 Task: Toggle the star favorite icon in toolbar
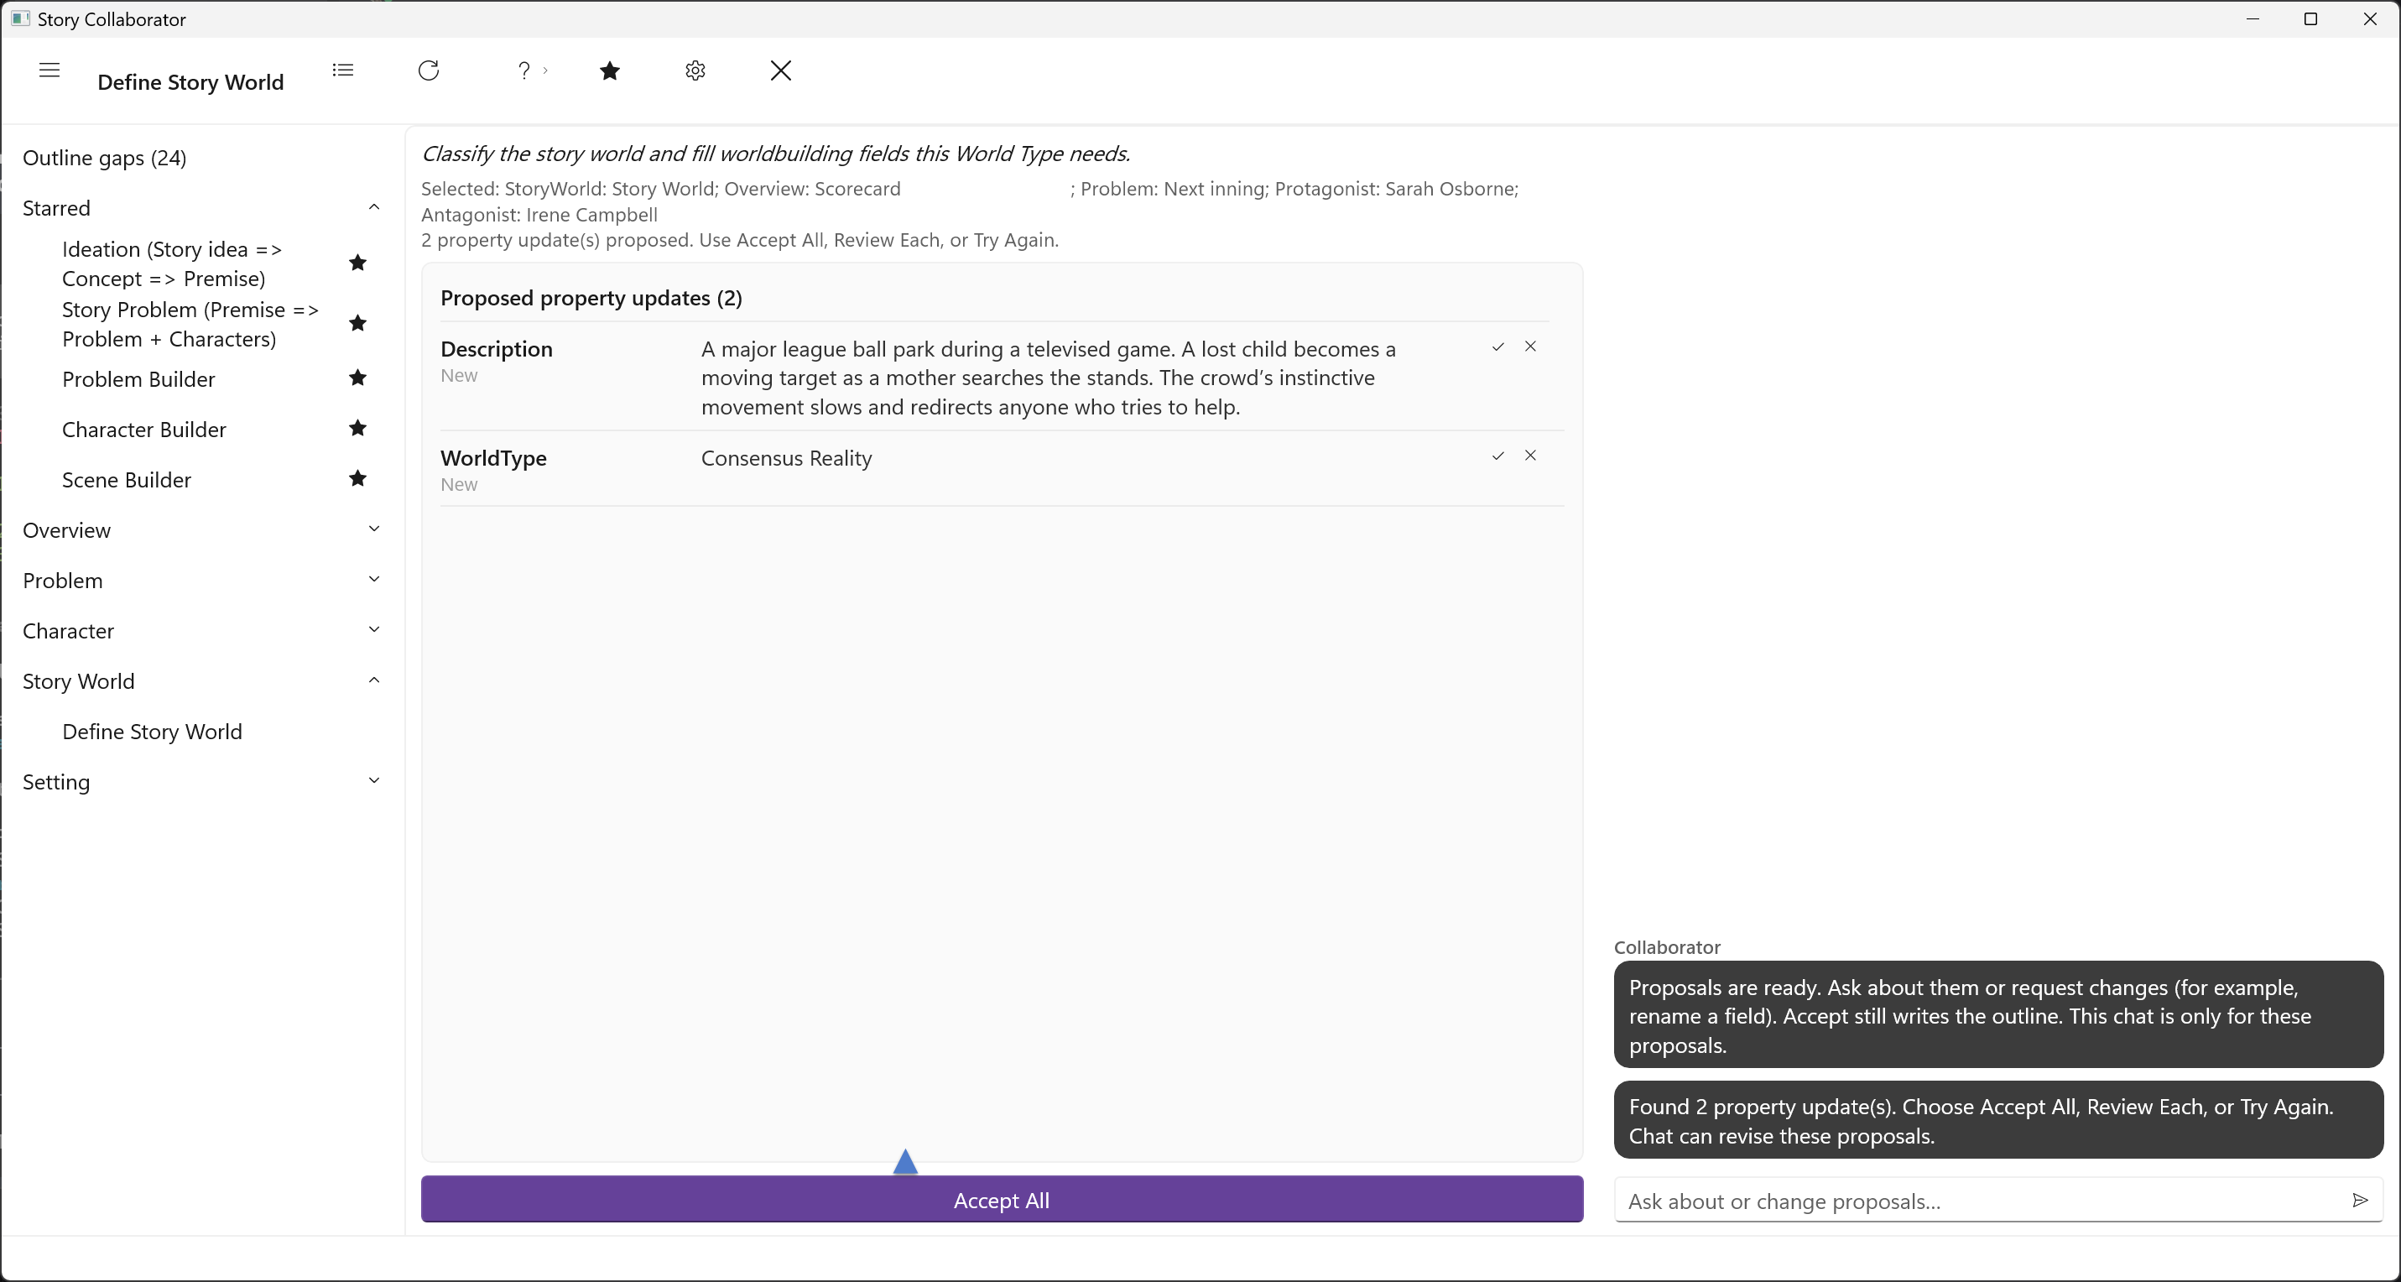point(610,70)
